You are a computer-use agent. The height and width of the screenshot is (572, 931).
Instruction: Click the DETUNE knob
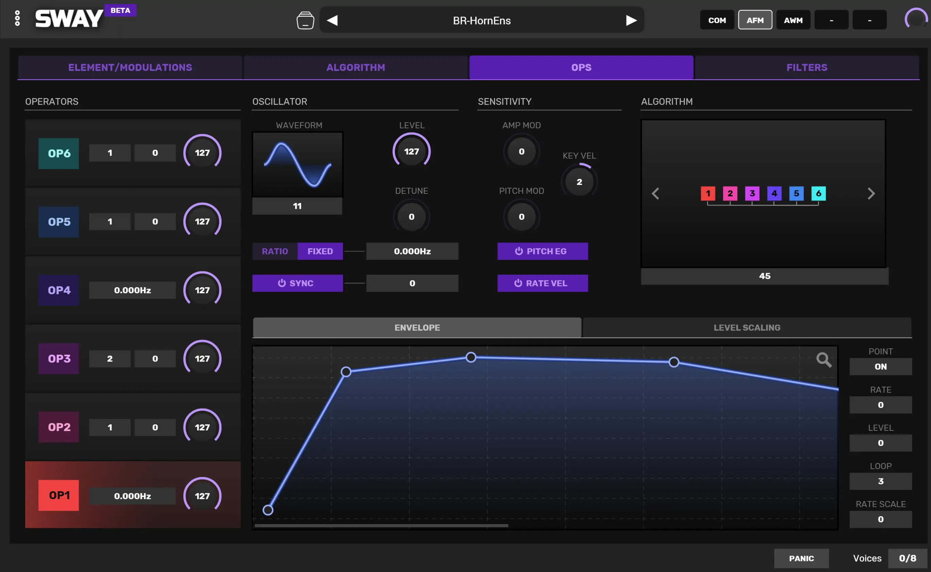[411, 217]
